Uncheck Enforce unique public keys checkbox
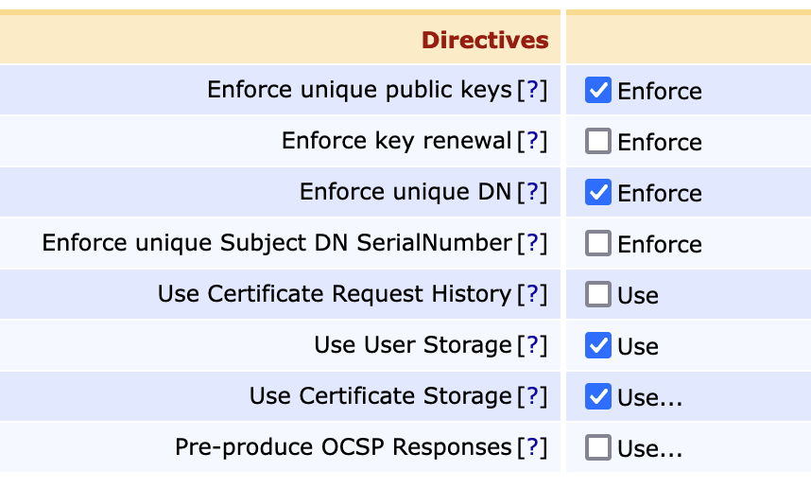This screenshot has height=488, width=811. (x=598, y=91)
